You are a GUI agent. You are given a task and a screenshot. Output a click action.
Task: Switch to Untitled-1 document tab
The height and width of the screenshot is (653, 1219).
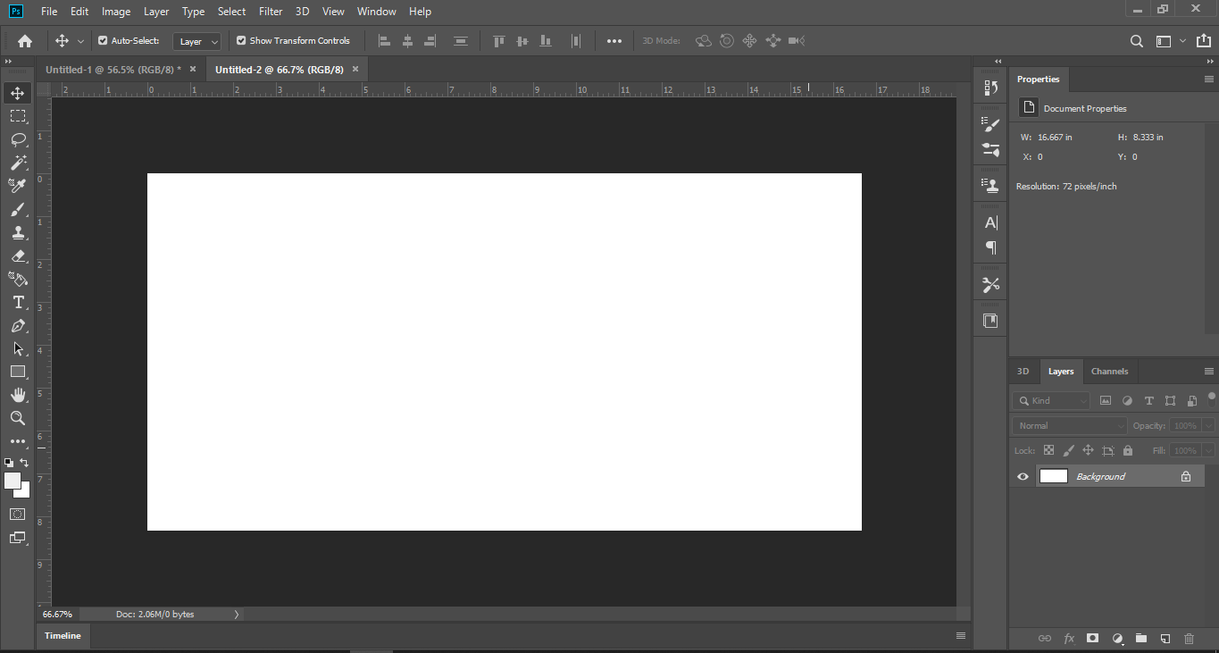113,70
